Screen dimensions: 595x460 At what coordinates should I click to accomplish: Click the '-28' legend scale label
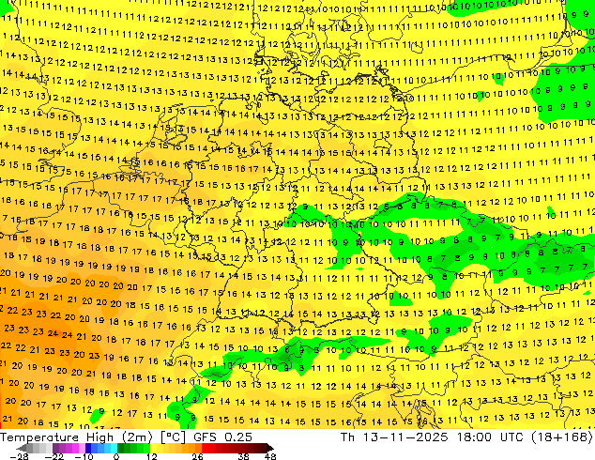(19, 456)
